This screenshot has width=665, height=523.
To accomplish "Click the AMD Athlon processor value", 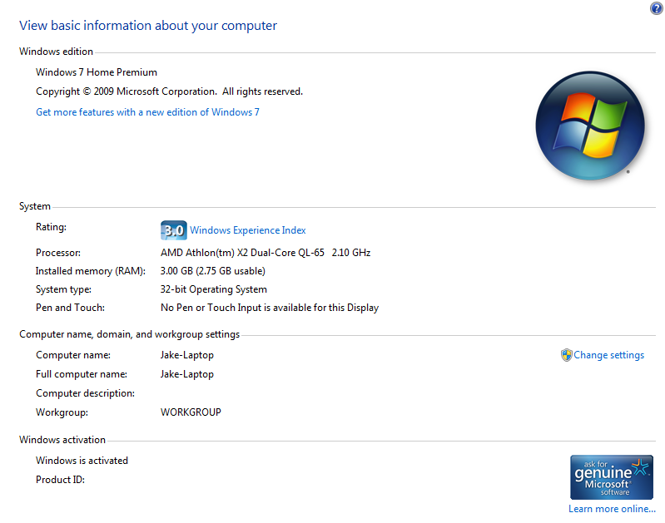I will click(x=265, y=252).
